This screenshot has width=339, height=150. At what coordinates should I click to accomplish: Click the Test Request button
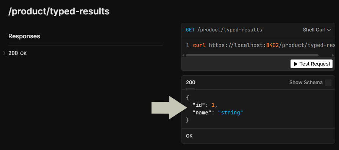[x=311, y=64]
